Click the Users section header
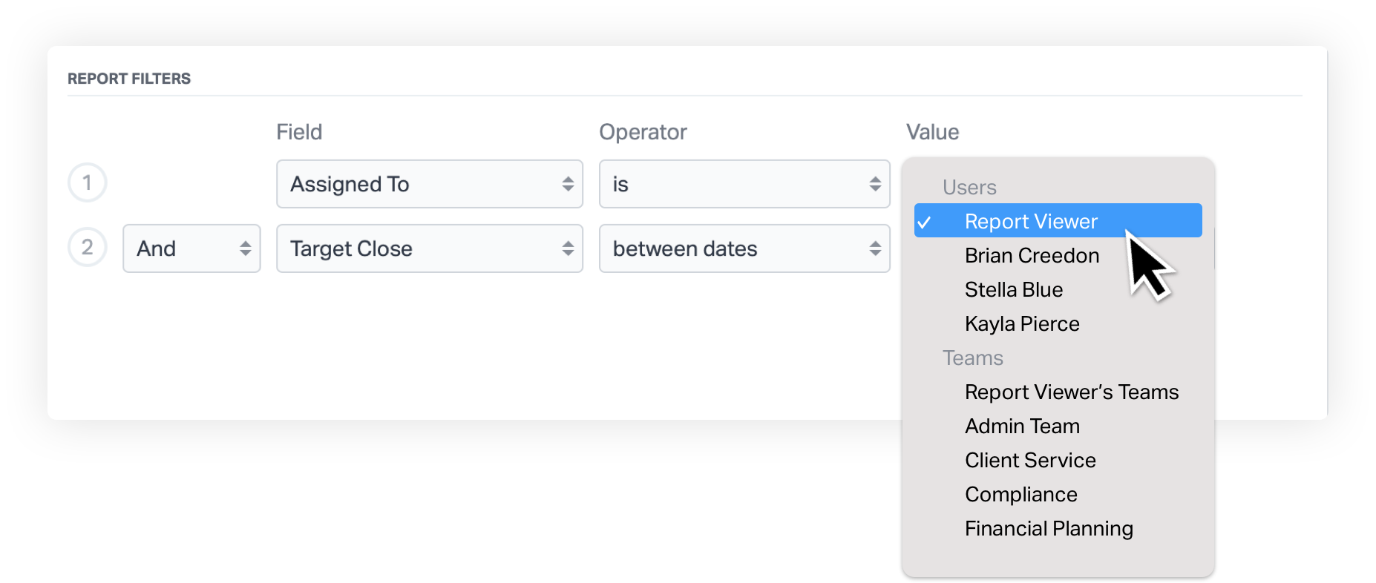The height and width of the screenshot is (583, 1376). pyautogui.click(x=969, y=187)
